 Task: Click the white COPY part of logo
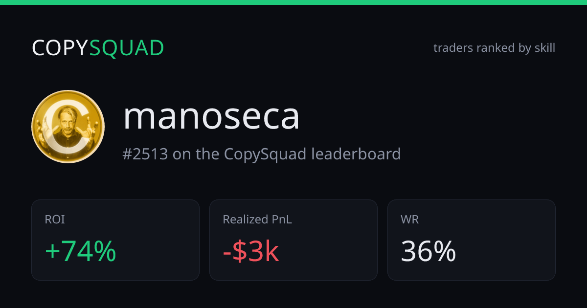60,48
